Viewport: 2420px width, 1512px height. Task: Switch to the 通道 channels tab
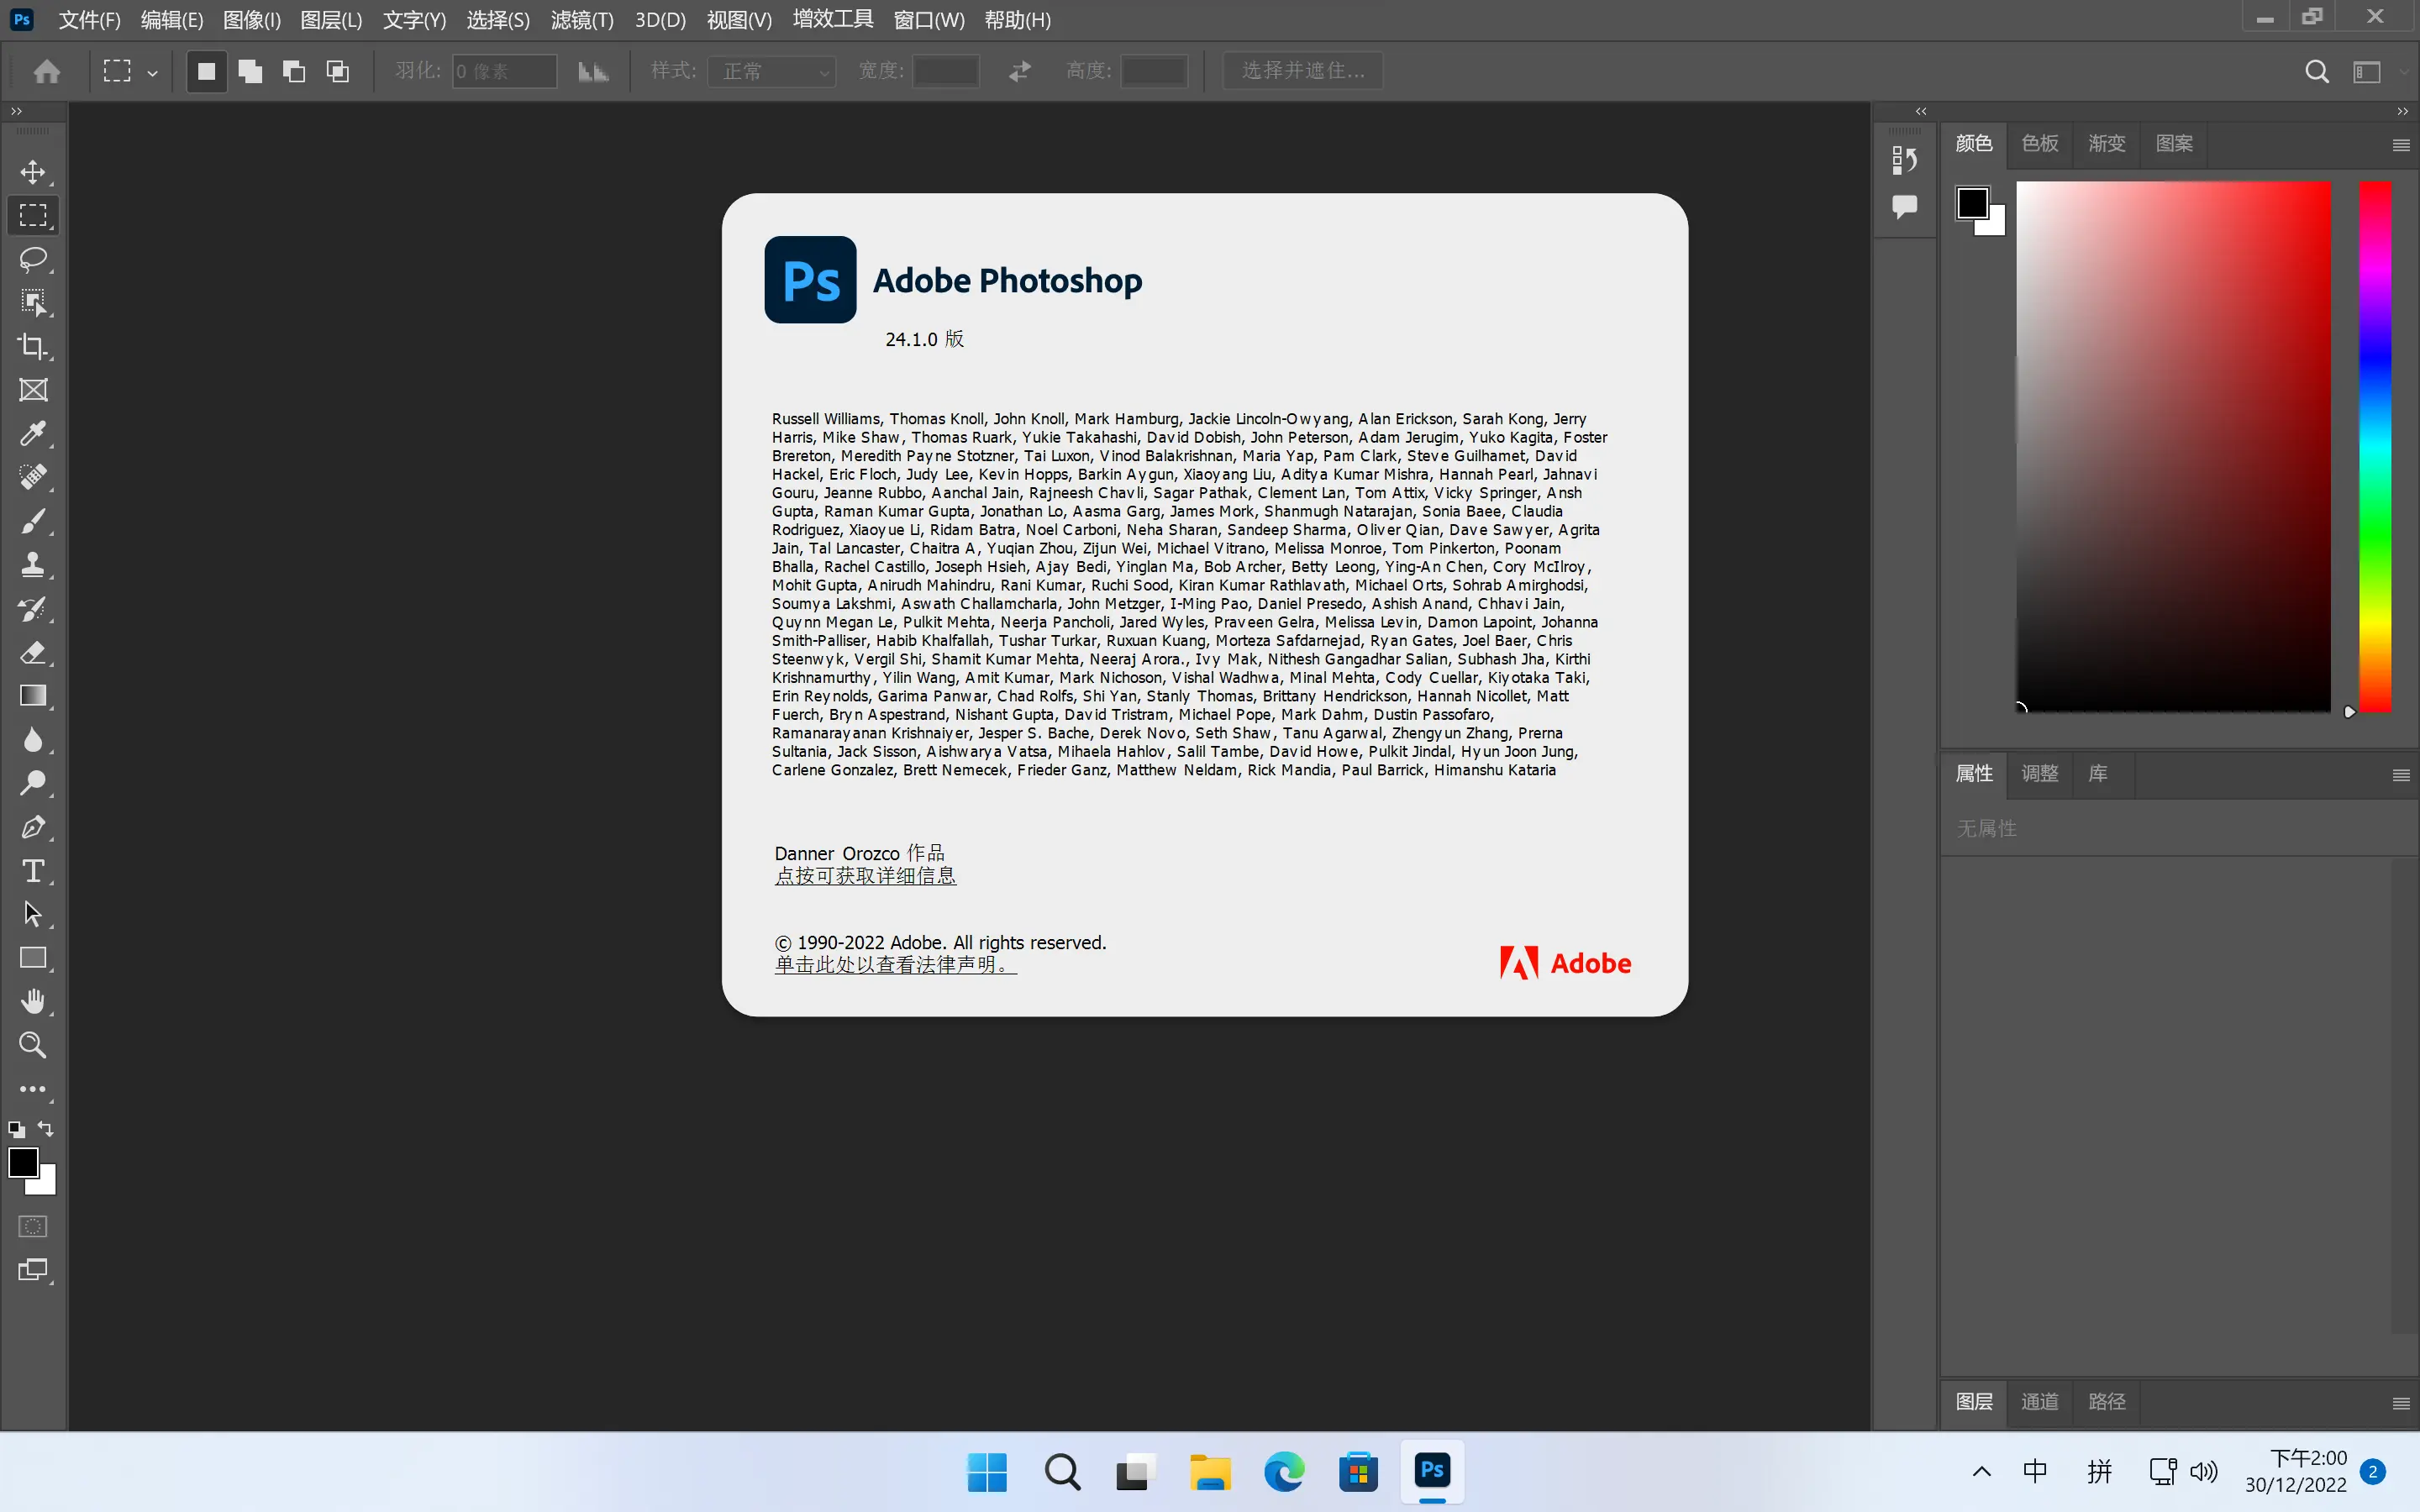pyautogui.click(x=2039, y=1401)
